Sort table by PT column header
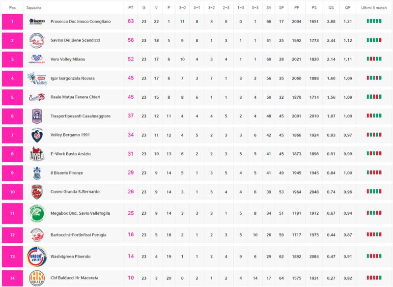 click(x=131, y=8)
